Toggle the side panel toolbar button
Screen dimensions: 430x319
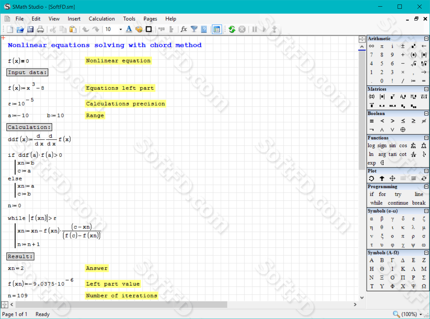coord(217,29)
